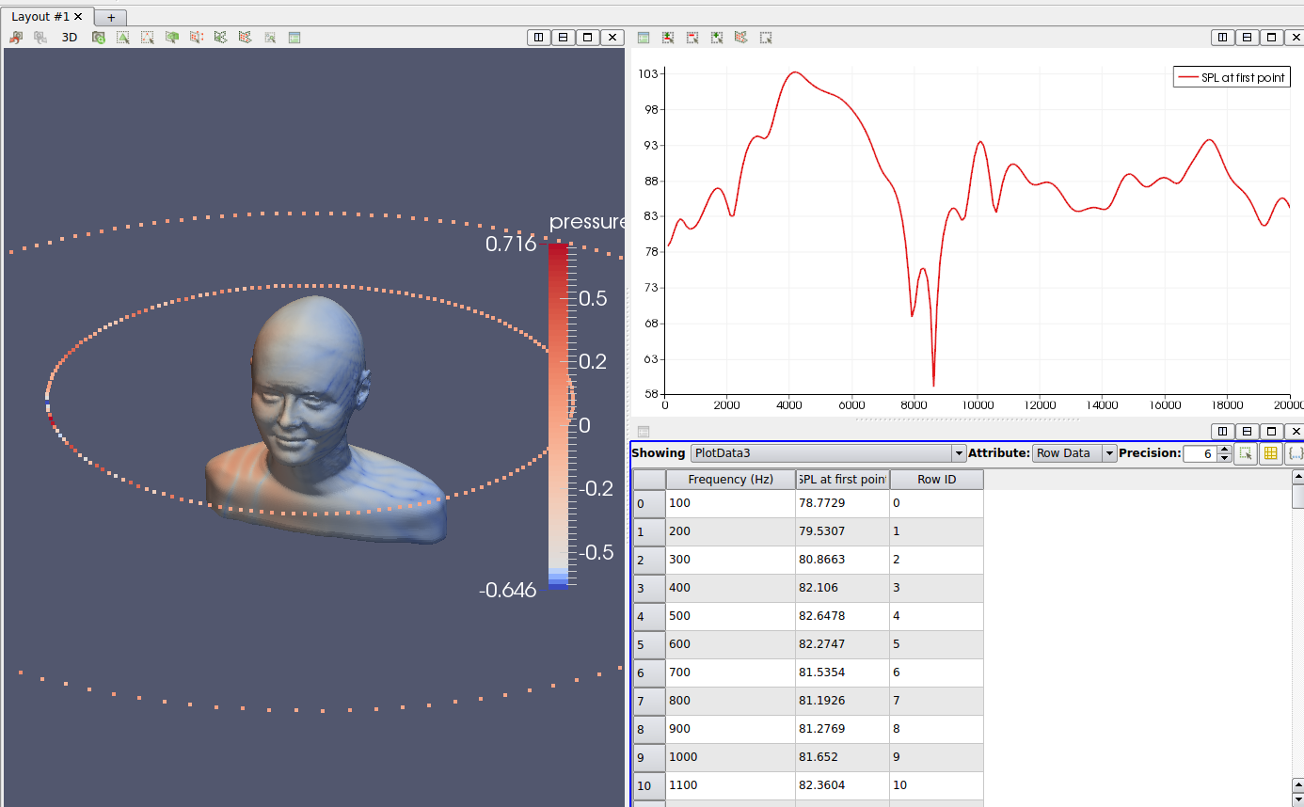The image size is (1304, 807).
Task: Undo the last camera move in the render view
Action: coord(16,38)
